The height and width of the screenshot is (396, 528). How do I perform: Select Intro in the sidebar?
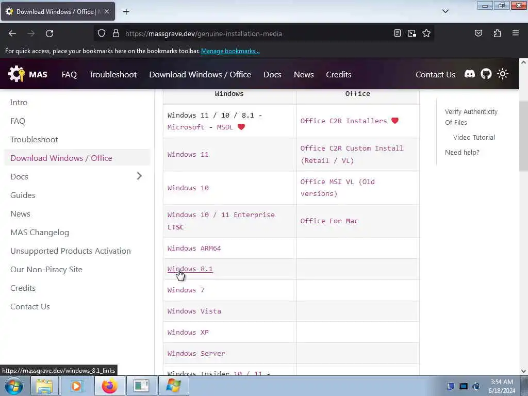tap(19, 103)
